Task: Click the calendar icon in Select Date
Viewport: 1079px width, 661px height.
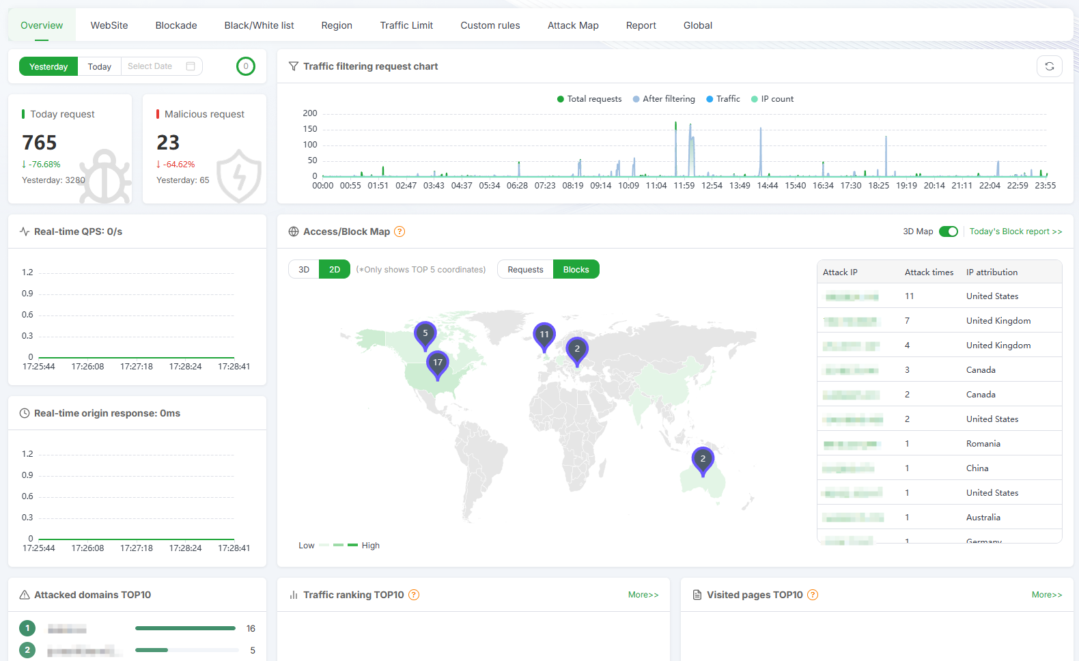Action: pos(191,66)
